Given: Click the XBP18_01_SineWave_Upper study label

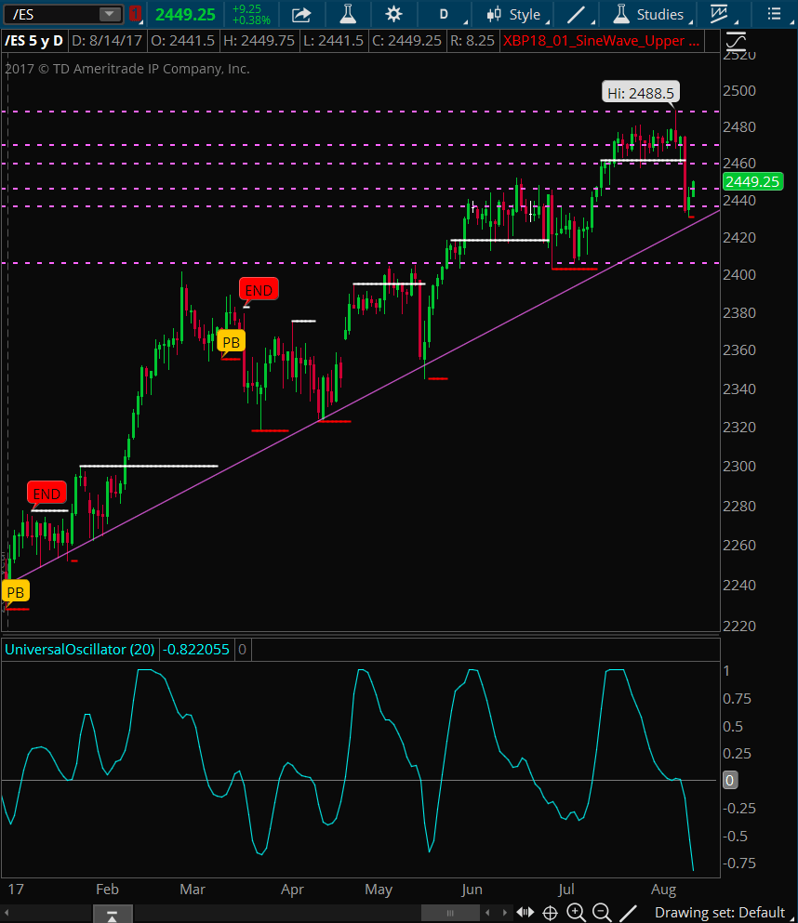Looking at the screenshot, I should (x=601, y=41).
